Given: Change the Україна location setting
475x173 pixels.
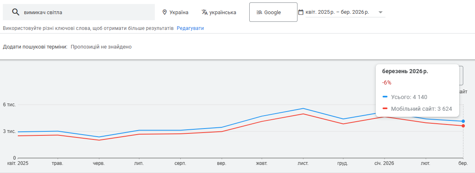Looking at the screenshot, I should pyautogui.click(x=178, y=12).
